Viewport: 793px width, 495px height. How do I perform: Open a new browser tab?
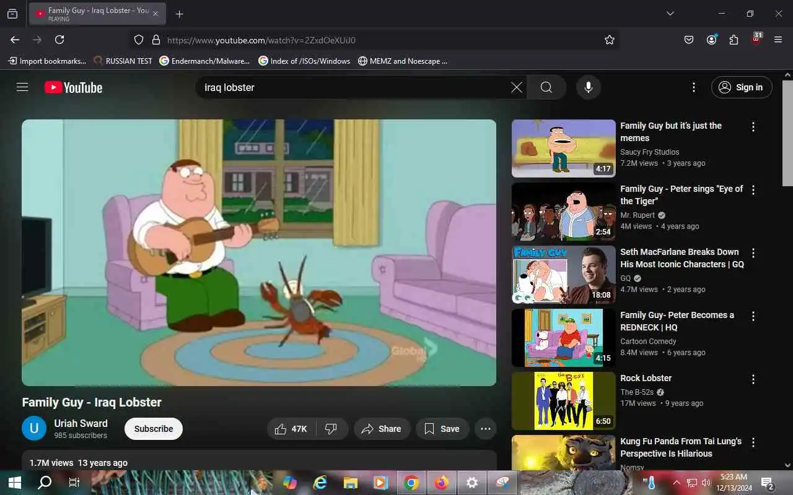[179, 14]
